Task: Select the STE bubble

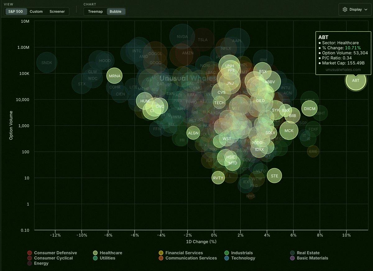Action: 274,176
